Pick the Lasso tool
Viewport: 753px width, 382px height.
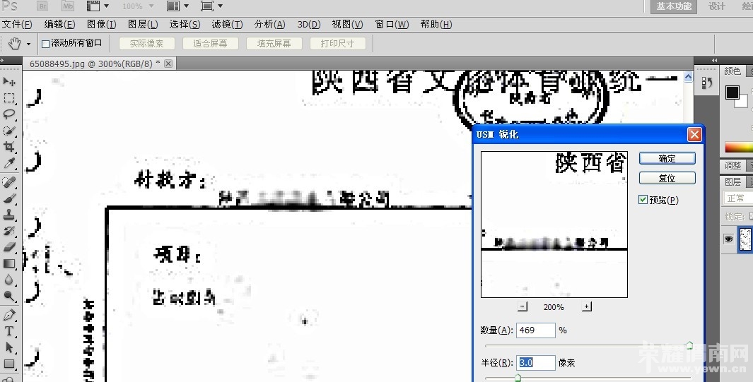coord(10,114)
